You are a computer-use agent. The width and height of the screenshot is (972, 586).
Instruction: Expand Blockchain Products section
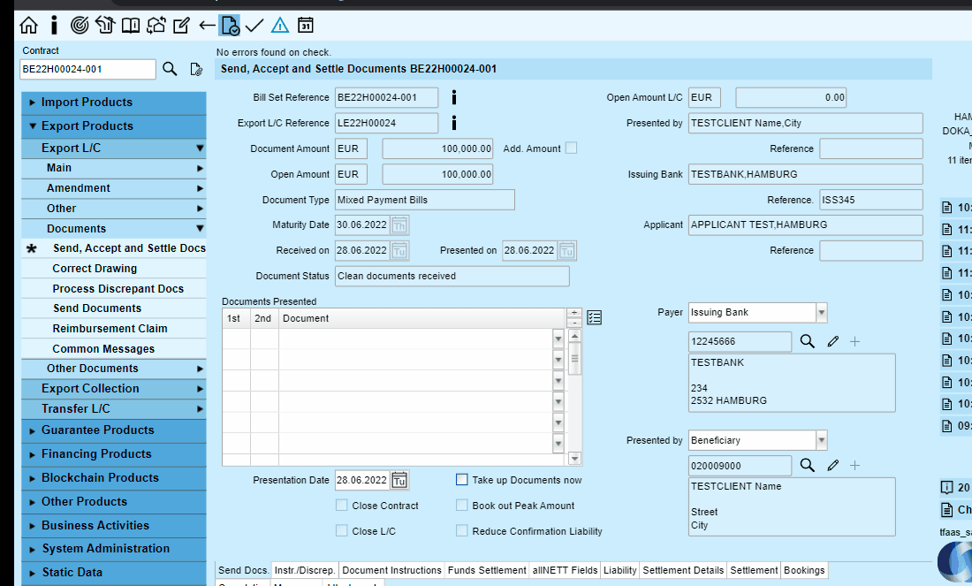point(114,478)
